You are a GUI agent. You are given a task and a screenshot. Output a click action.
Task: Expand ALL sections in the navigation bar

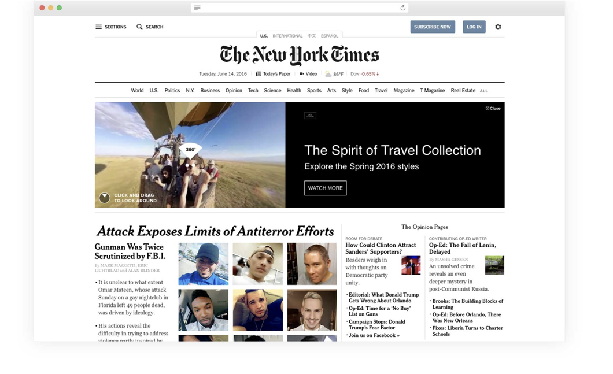483,91
